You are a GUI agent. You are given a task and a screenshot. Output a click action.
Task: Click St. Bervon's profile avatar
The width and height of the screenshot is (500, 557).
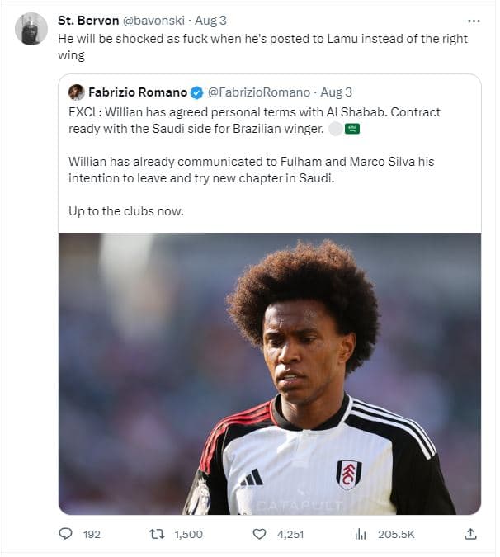tap(31, 30)
